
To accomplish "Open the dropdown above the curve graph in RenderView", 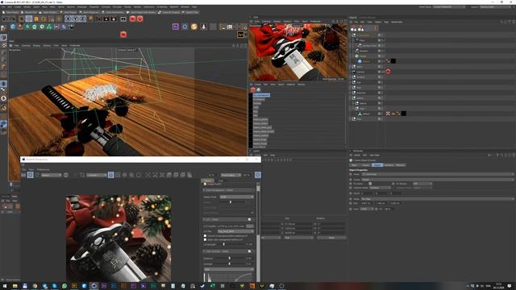I will (x=229, y=269).
